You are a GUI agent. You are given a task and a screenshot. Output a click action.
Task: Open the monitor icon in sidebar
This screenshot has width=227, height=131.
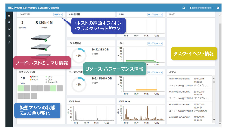9,29
